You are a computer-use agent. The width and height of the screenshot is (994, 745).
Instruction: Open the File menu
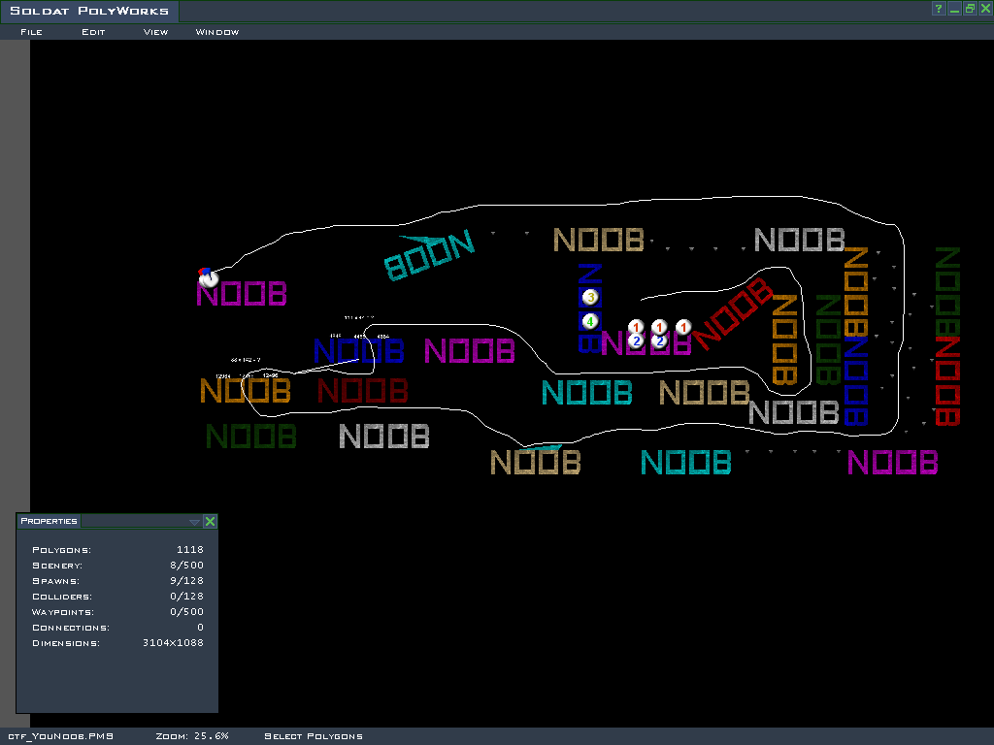pyautogui.click(x=31, y=32)
